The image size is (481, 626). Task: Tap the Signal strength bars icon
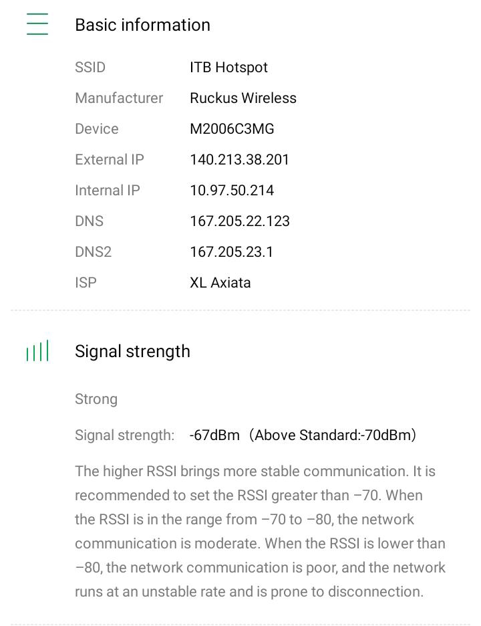[37, 350]
